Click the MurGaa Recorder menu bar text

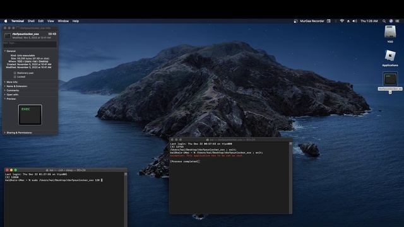(312, 21)
